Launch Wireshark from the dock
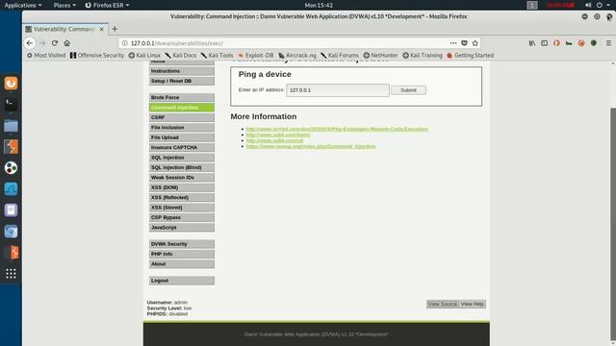Viewport: 616px width, 346px height. [x=11, y=189]
